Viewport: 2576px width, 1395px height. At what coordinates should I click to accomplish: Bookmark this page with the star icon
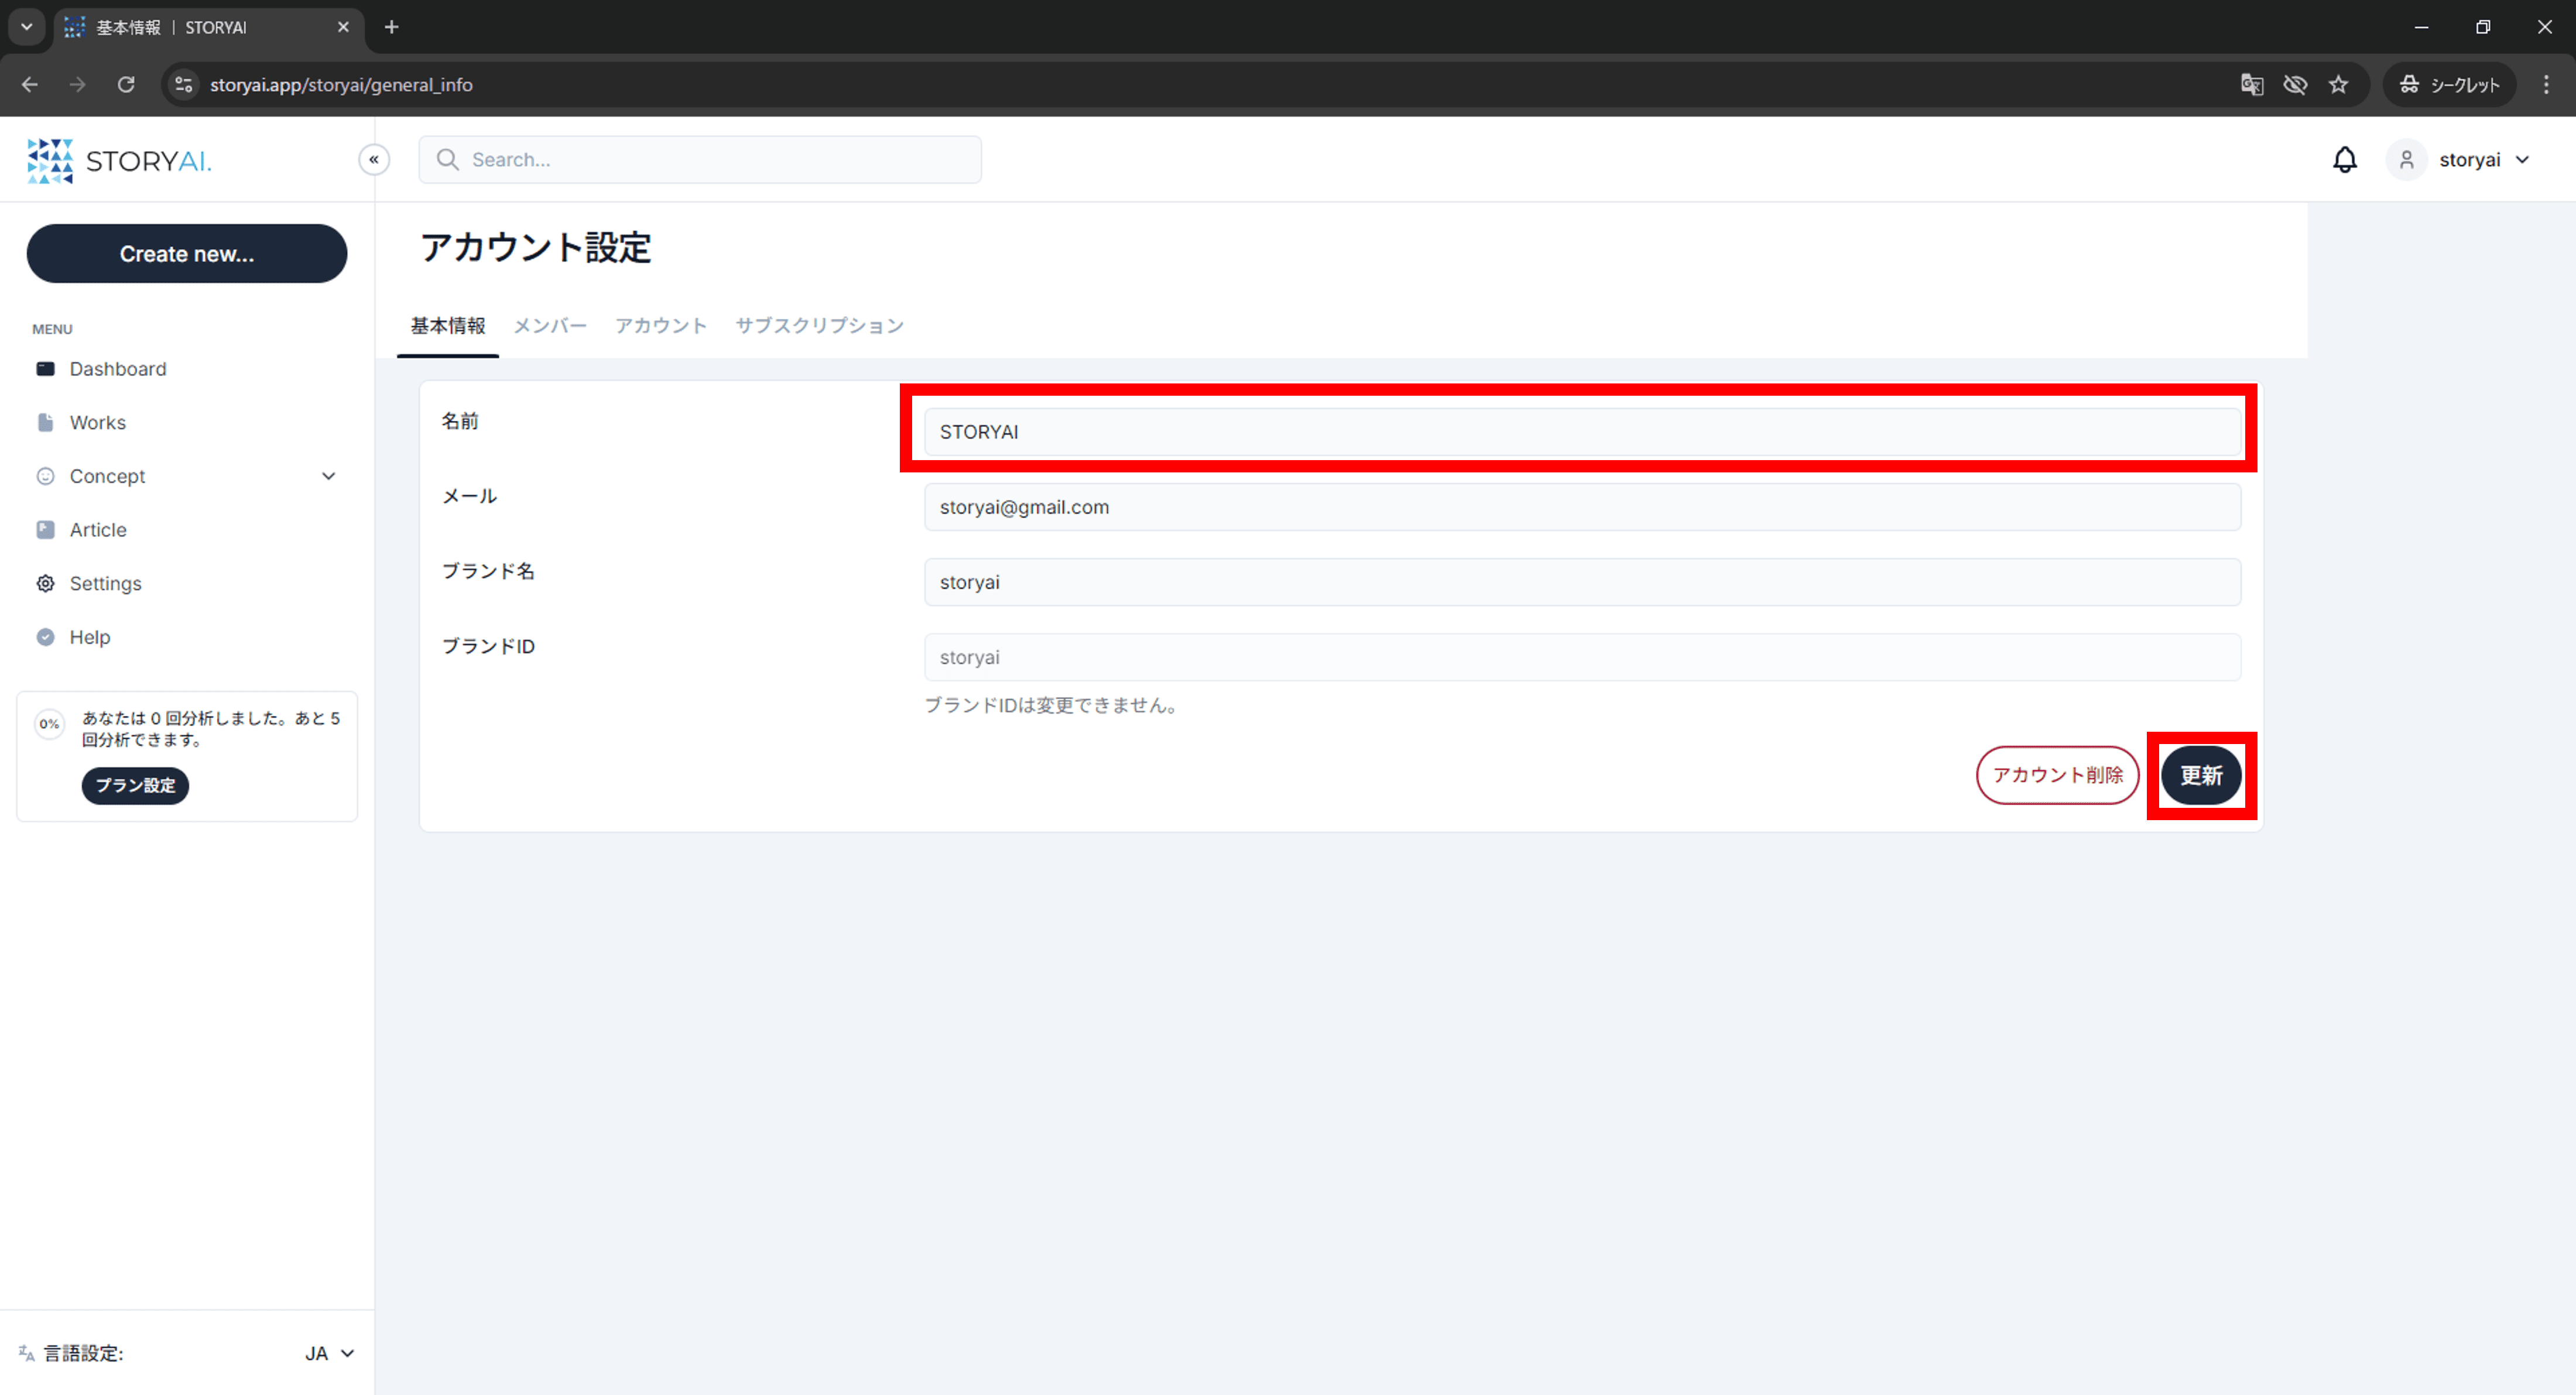(x=2338, y=85)
